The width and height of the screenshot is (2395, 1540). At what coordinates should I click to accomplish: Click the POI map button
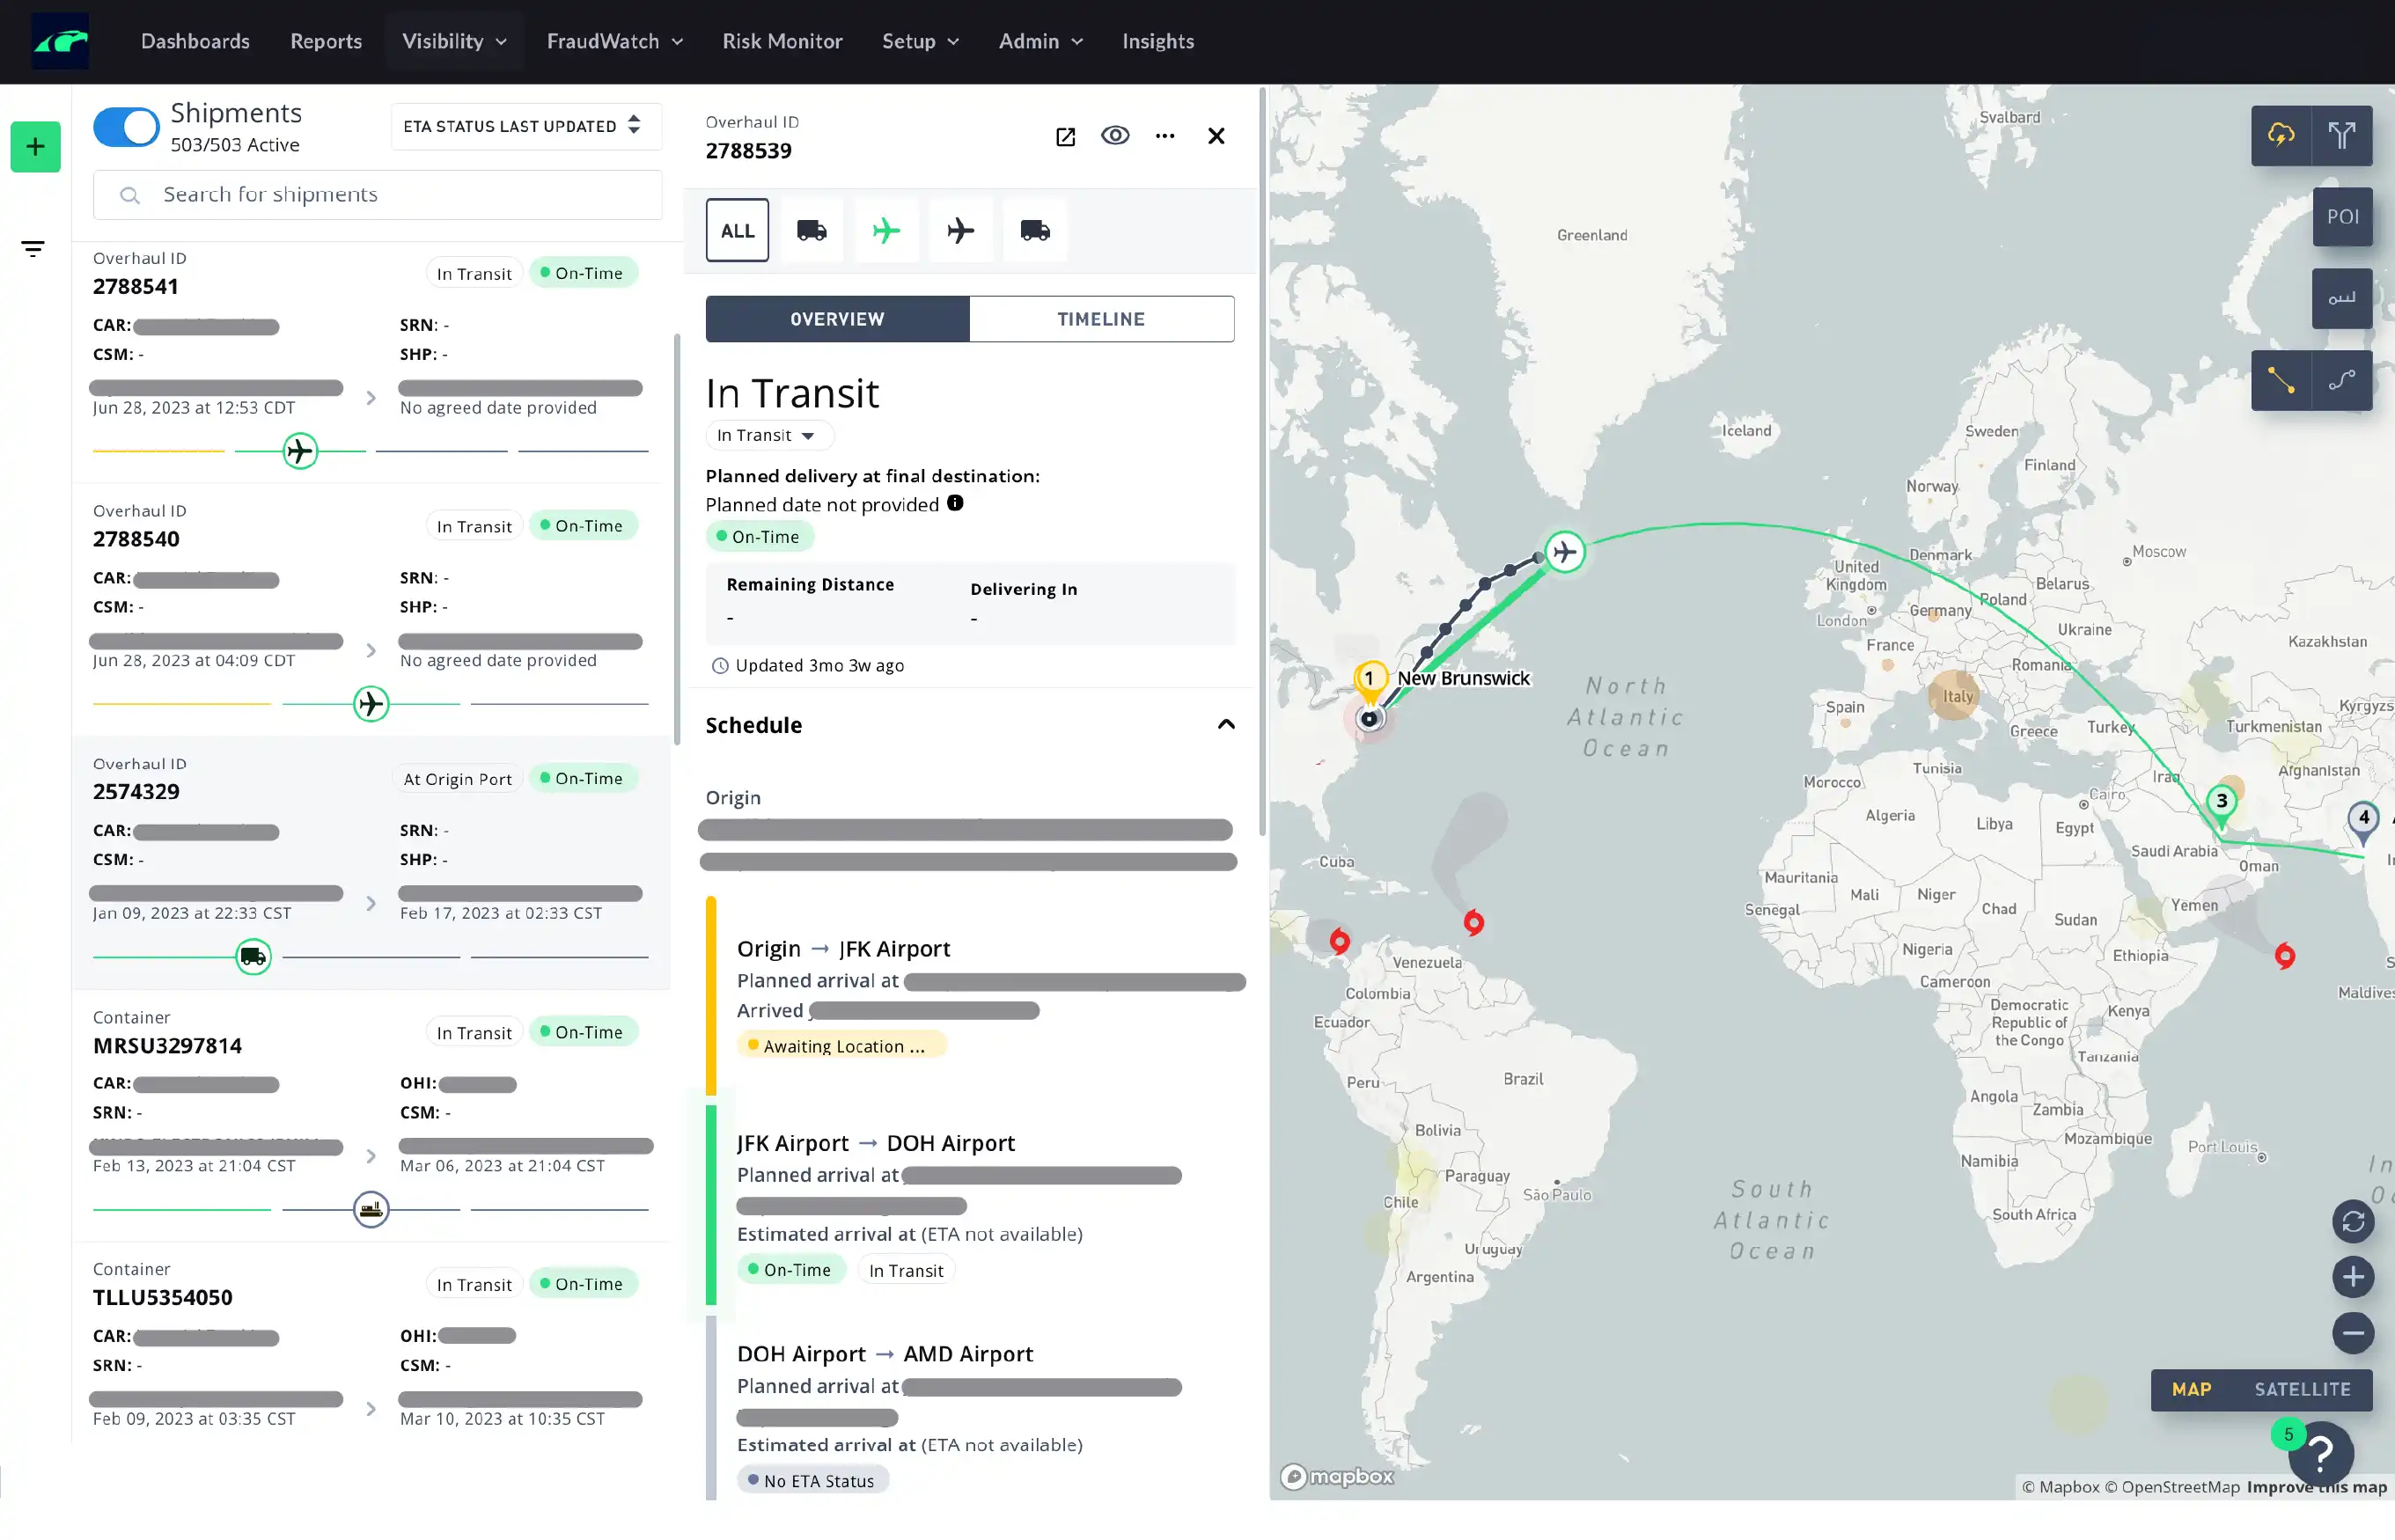point(2342,217)
